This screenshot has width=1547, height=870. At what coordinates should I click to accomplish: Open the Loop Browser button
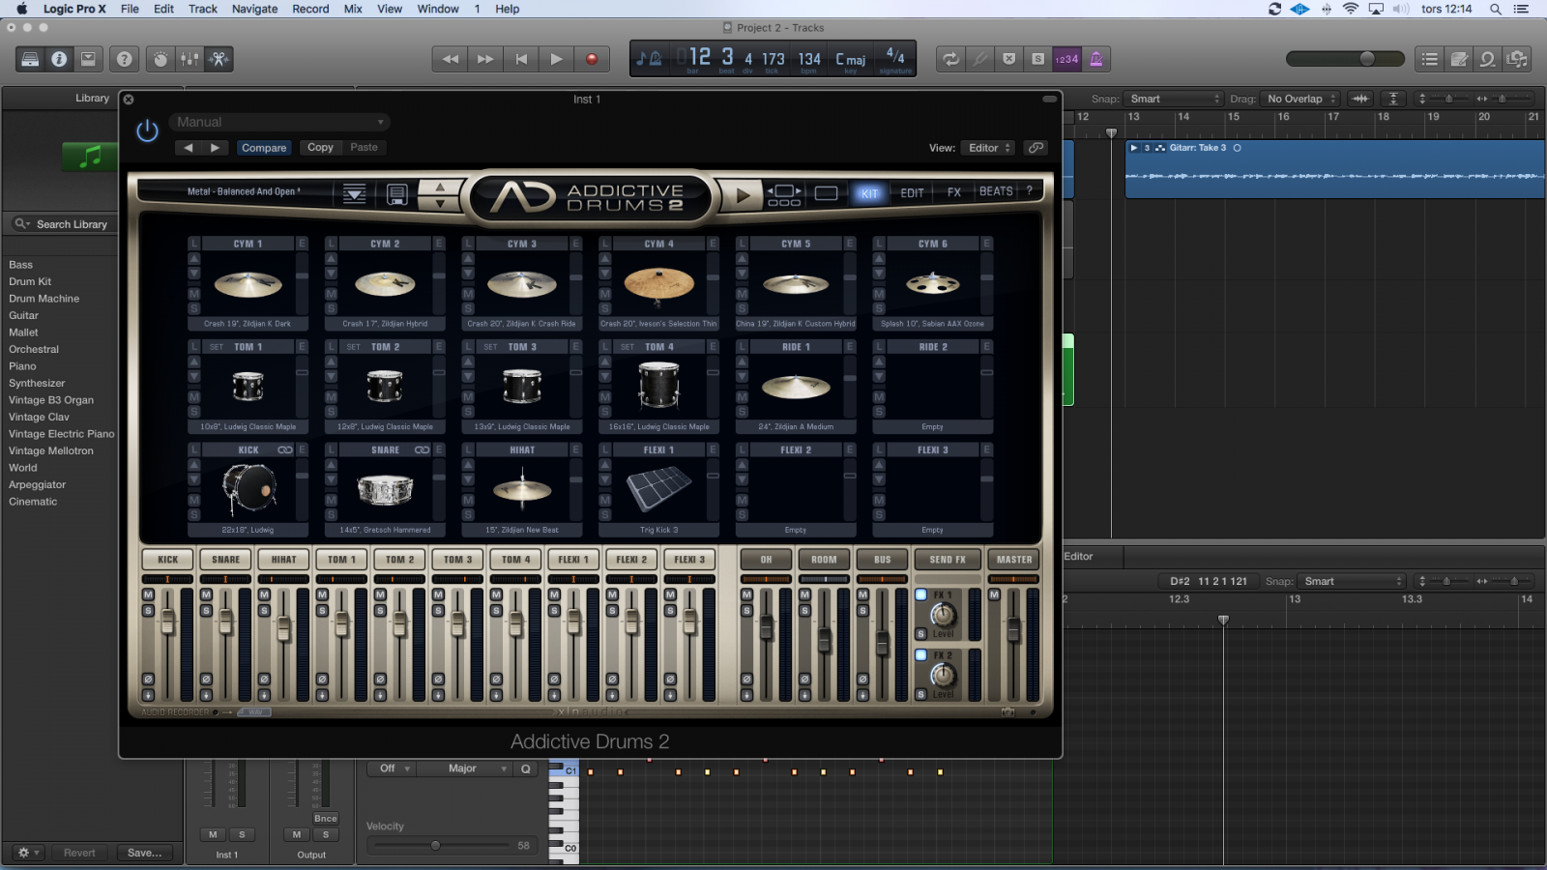[x=1488, y=59]
